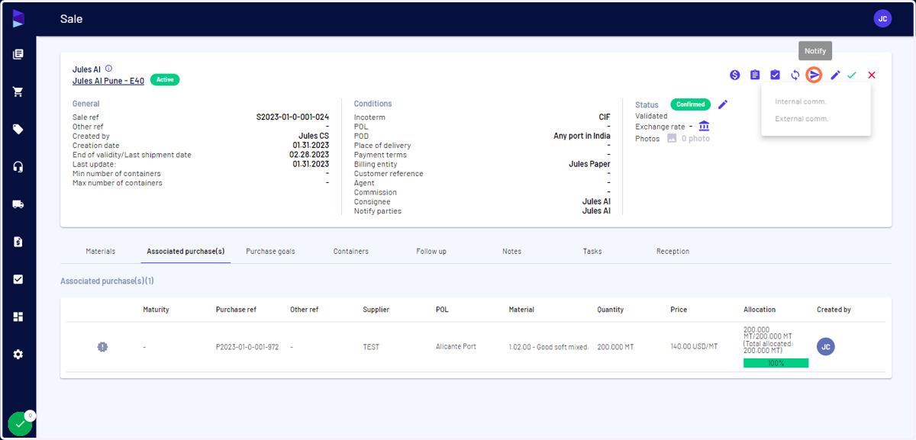Click the 0 photo link
Image resolution: width=916 pixels, height=440 pixels.
[695, 139]
